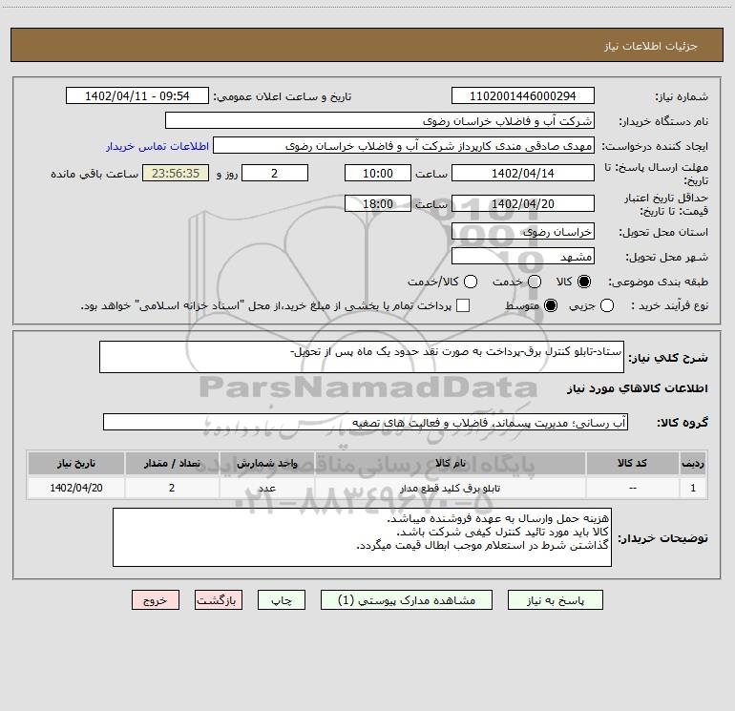The width and height of the screenshot is (735, 711).
Task: Click the response deadline date 1402/04/14
Action: coord(523,173)
